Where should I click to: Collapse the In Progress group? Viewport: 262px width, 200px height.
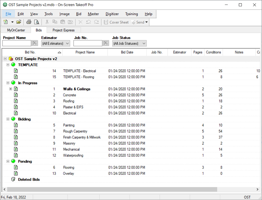pyautogui.click(x=8, y=83)
